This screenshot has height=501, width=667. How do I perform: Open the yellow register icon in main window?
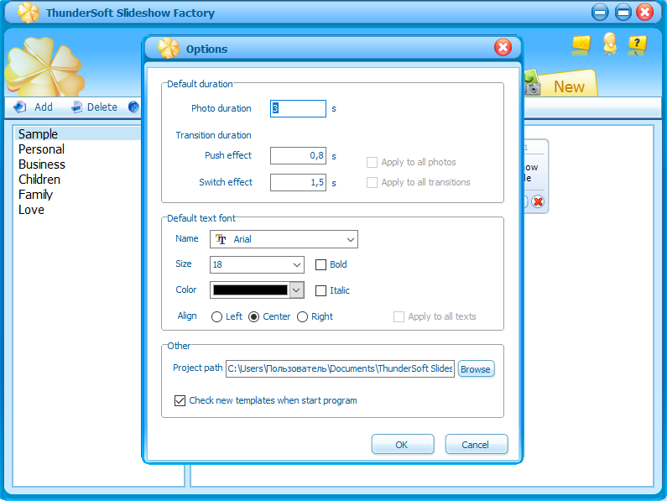pyautogui.click(x=581, y=44)
